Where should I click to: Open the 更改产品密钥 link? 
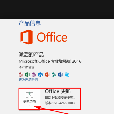[x=28, y=80]
